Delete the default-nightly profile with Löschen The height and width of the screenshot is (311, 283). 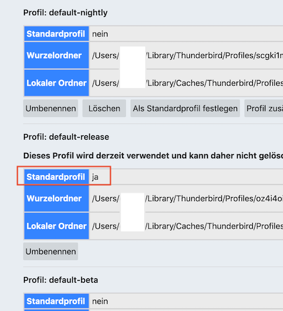click(x=104, y=108)
